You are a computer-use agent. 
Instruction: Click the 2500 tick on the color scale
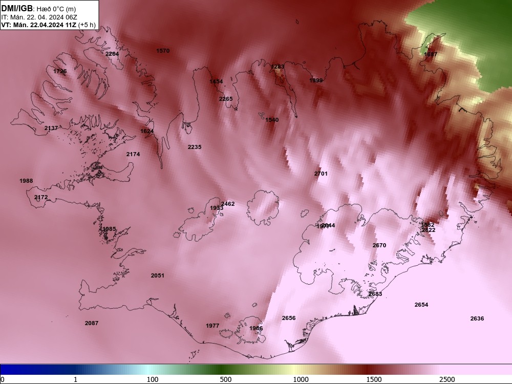pyautogui.click(x=447, y=379)
